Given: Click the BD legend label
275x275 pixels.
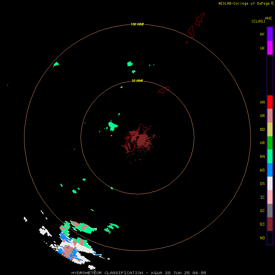Looking at the screenshot, I should click(262, 130).
